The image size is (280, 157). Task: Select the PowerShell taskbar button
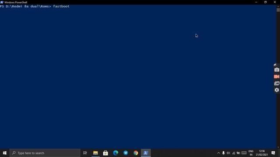[146, 153]
